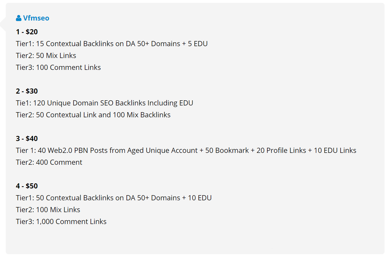Viewport: 389px width, 258px height.
Task: Click the 120 Unique Domain SEO Backlinks line
Action: 104,103
